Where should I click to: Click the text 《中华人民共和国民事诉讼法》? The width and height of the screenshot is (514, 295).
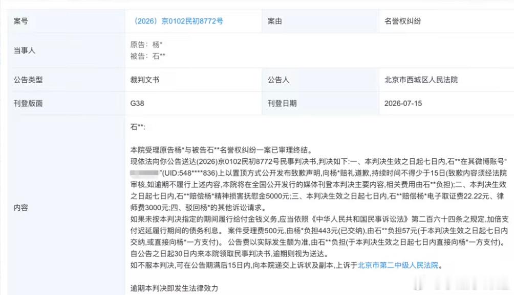point(359,219)
